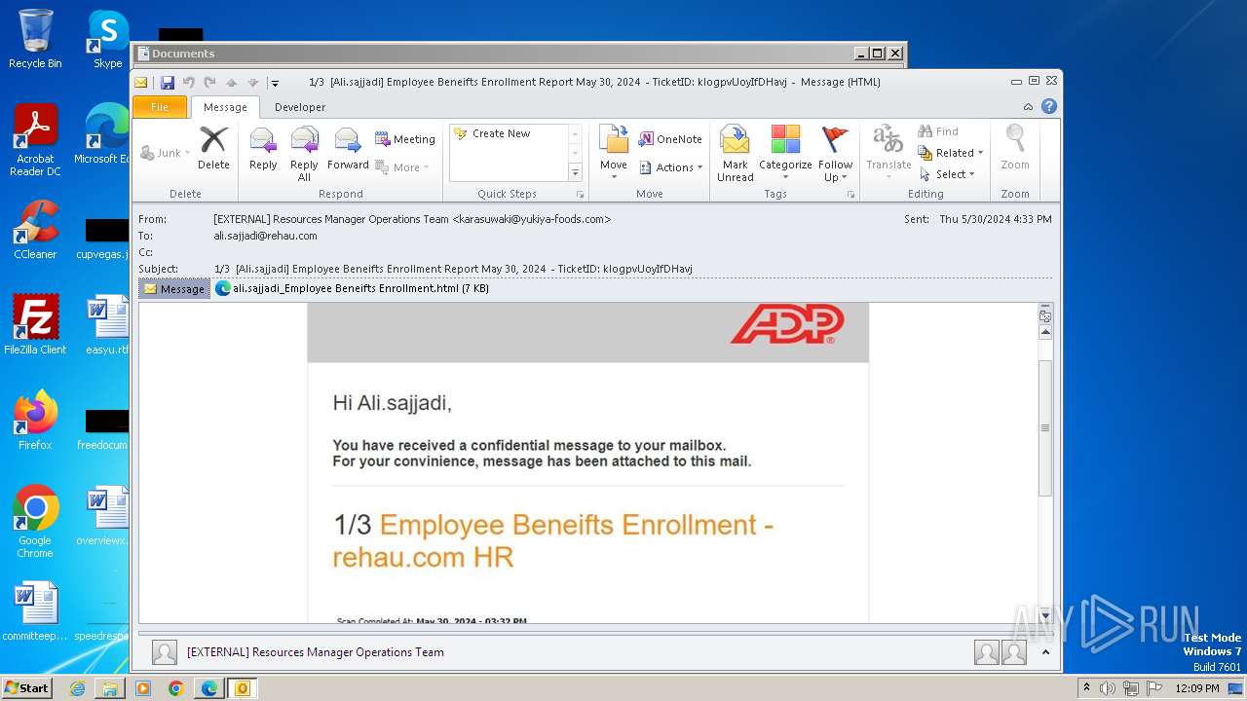Launch Firefox from desktop

[x=35, y=420]
